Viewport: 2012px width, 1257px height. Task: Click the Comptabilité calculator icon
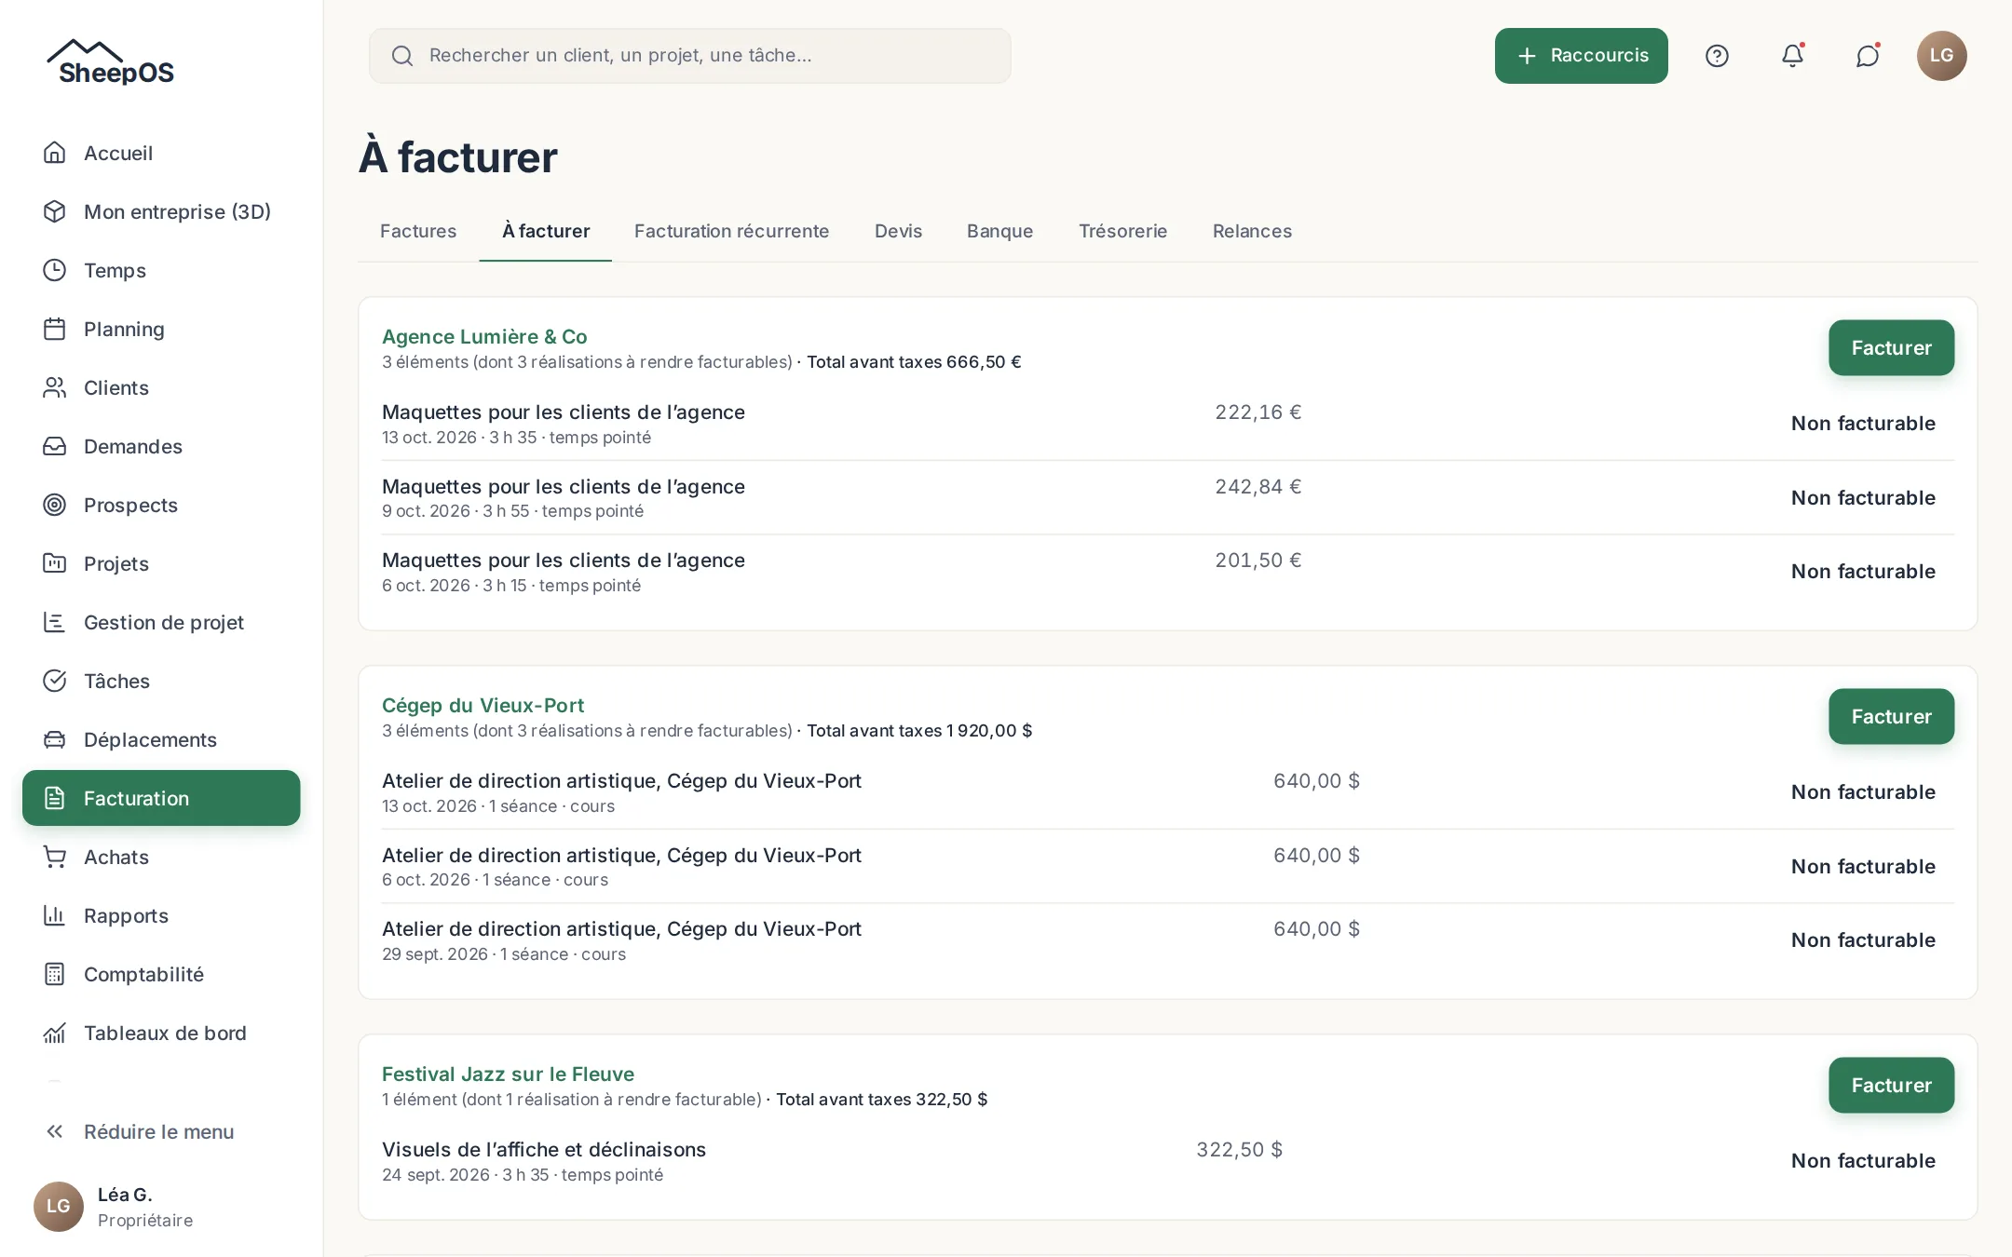pos(55,974)
